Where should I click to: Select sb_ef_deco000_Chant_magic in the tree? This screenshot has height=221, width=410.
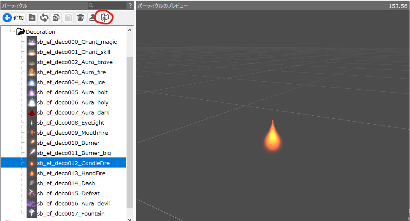point(77,42)
